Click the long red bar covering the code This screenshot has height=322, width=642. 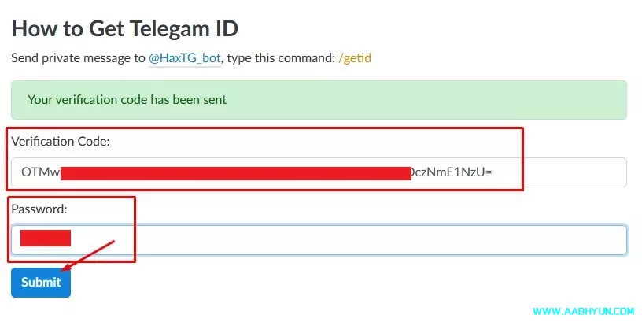click(236, 172)
